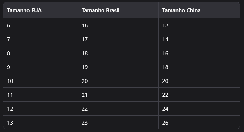
Task: Pick China size 14 cell
Action: click(x=165, y=39)
